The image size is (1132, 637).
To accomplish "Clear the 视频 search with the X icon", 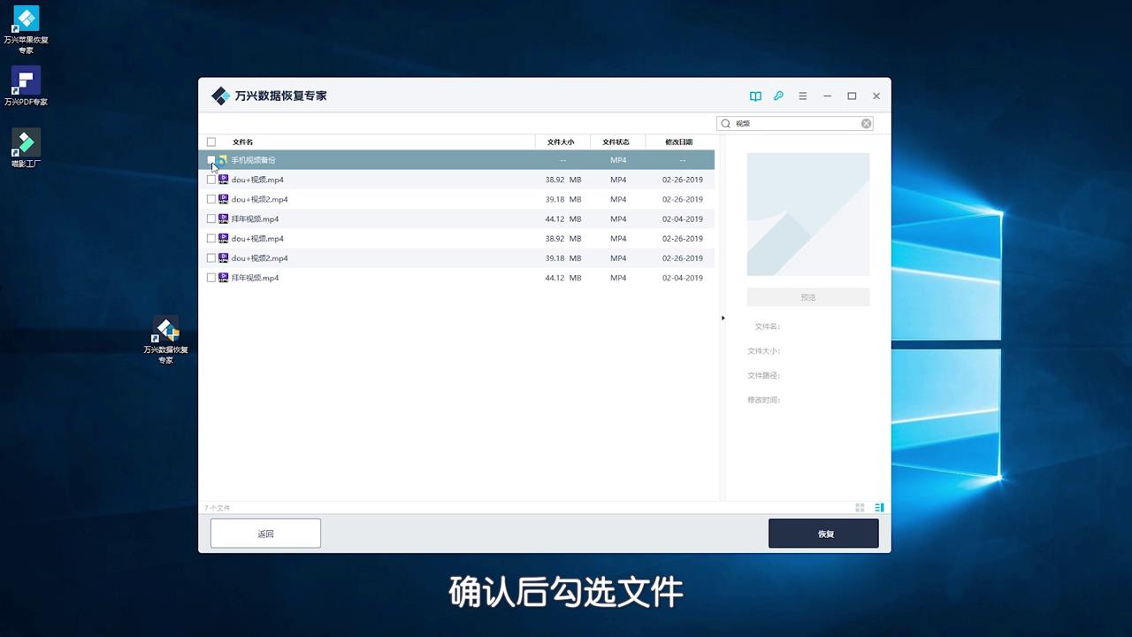I will [866, 123].
